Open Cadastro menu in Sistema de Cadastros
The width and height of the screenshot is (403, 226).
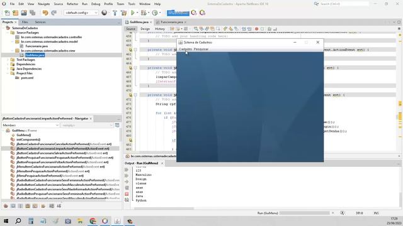click(185, 49)
